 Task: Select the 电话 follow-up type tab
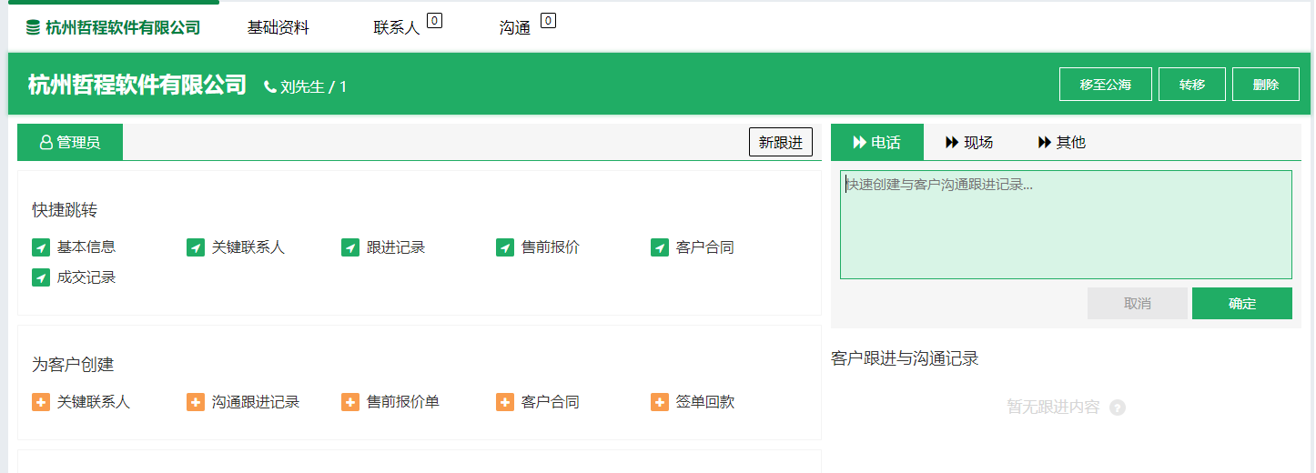[877, 142]
